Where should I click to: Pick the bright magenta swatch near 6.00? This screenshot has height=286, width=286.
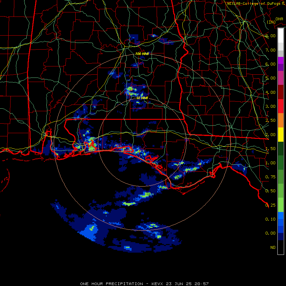(281, 60)
